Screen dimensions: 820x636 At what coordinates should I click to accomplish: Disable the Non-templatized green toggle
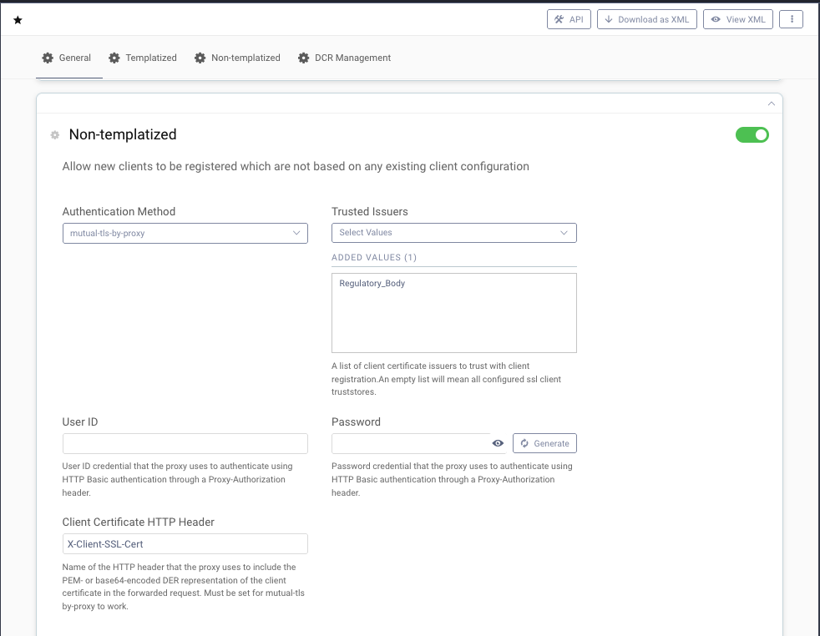coord(752,134)
